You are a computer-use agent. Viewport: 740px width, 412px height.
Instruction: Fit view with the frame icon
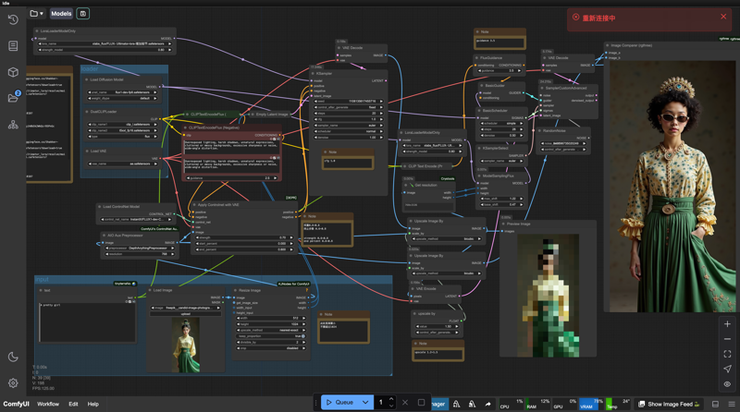727,354
